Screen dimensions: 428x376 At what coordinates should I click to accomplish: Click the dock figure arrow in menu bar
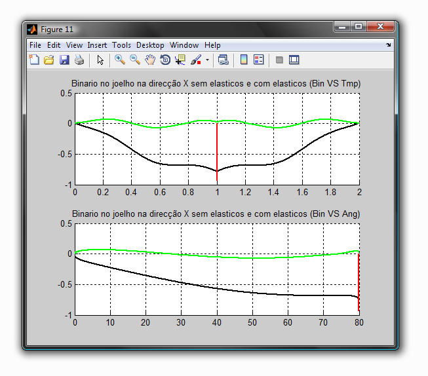[388, 45]
